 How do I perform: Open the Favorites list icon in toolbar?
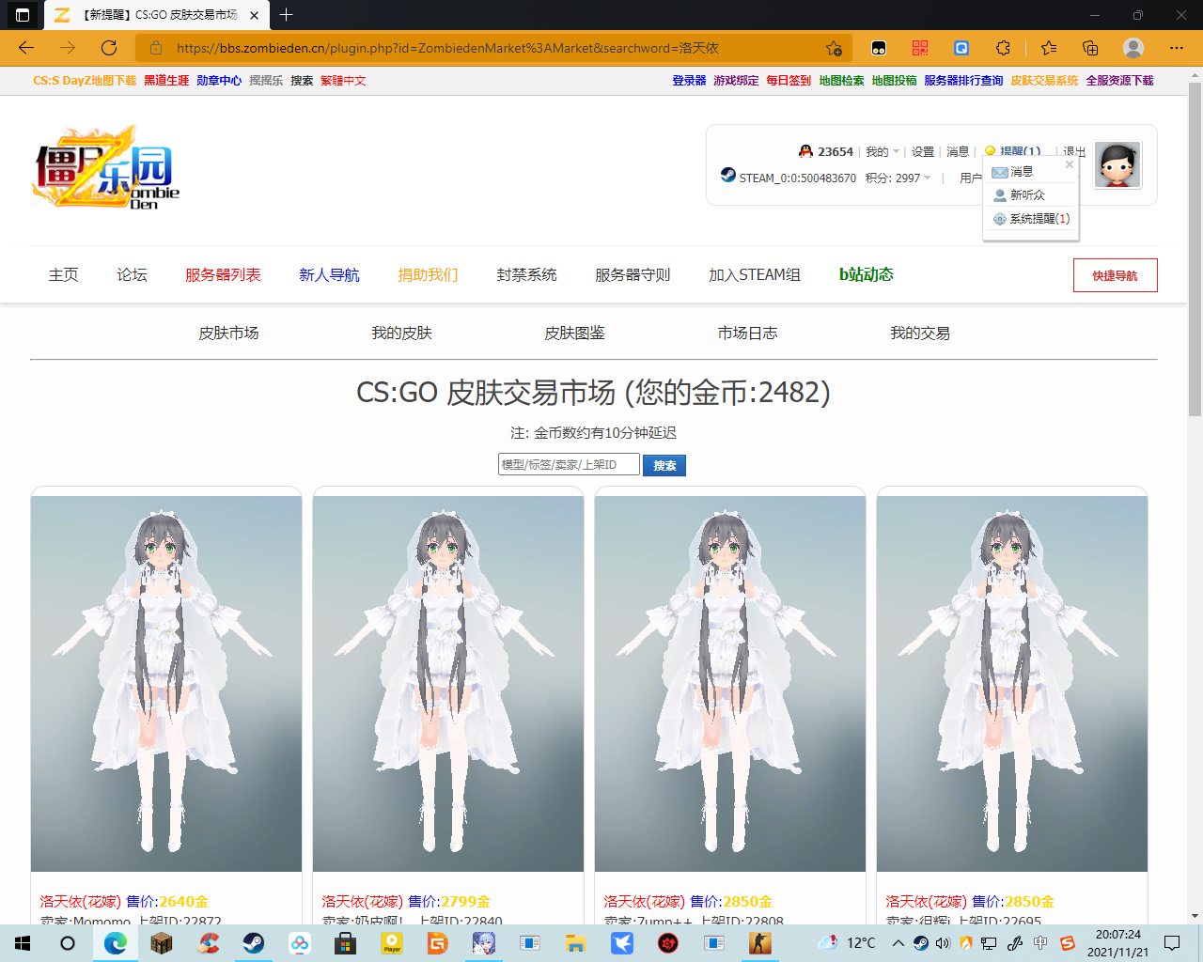coord(1049,48)
